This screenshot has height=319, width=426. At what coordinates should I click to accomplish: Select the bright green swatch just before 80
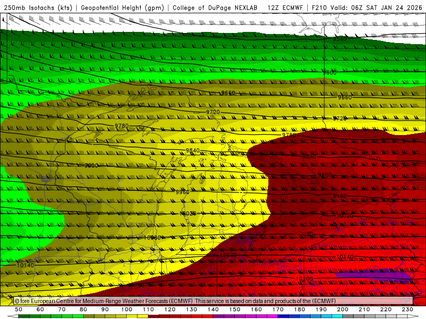[78, 316]
